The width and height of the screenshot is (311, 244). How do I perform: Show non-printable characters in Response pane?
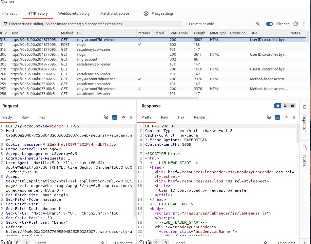pyautogui.click(x=286, y=117)
